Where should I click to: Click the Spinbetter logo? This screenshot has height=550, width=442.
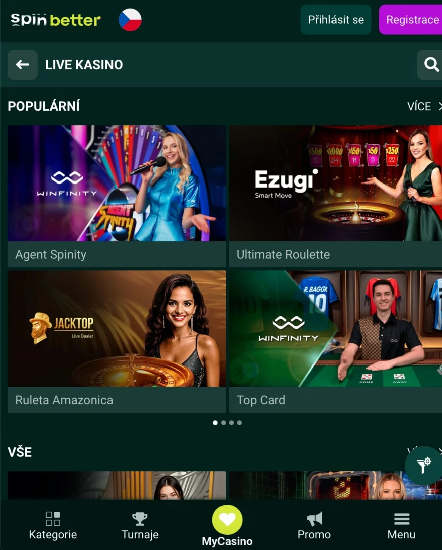55,20
